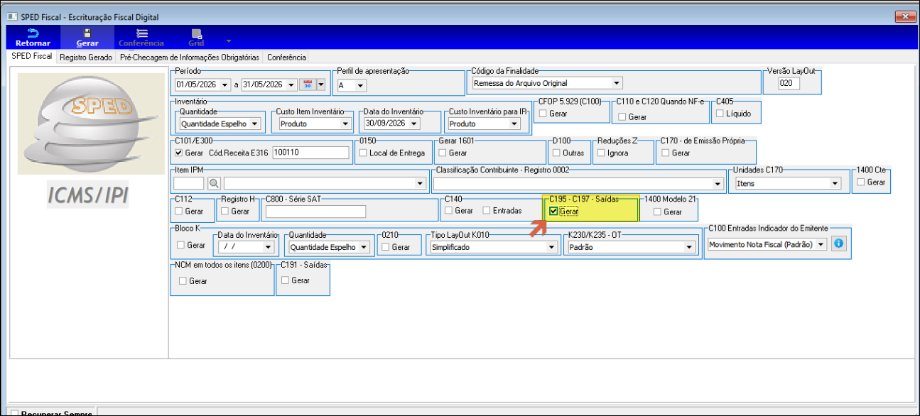Check Gerar in NCM em todos os itens
Screen dimensions: 920x416
click(x=183, y=281)
